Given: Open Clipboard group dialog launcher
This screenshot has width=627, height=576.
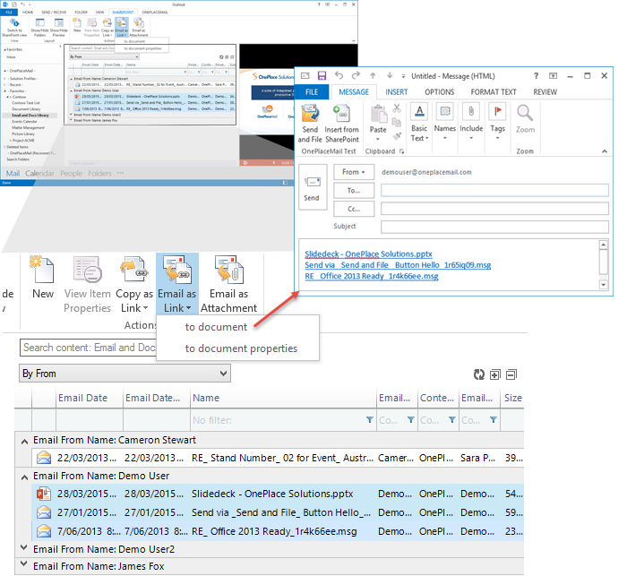Looking at the screenshot, I should 401,151.
